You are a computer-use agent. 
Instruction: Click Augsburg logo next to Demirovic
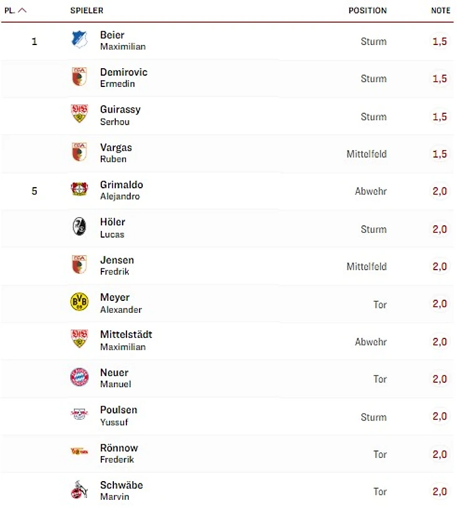tap(80, 78)
